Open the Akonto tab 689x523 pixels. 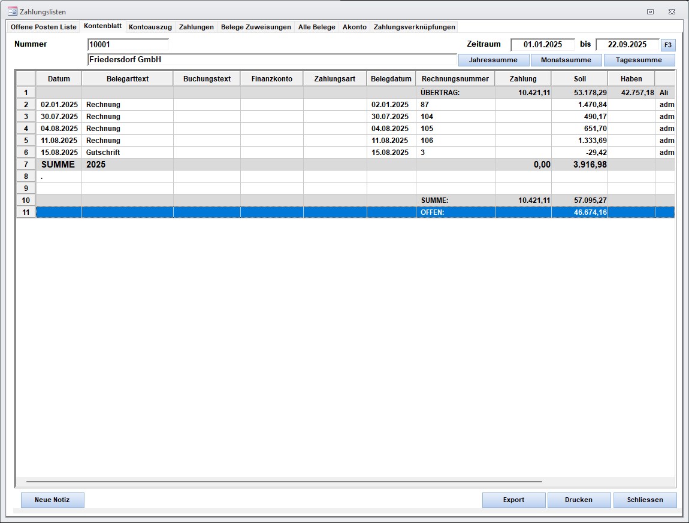point(354,27)
